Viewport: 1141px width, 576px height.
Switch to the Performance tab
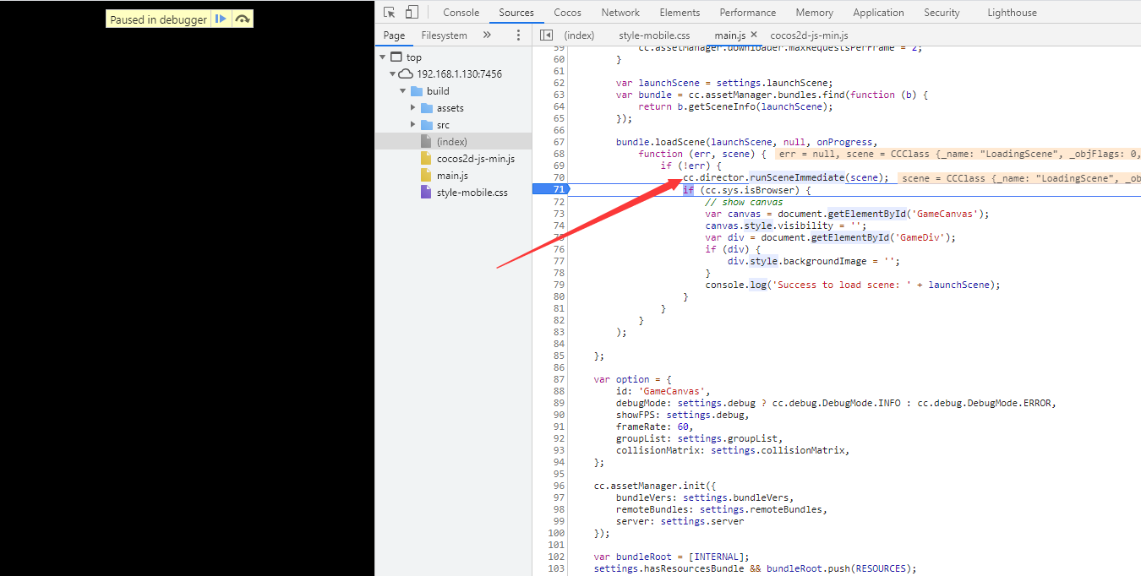point(748,13)
